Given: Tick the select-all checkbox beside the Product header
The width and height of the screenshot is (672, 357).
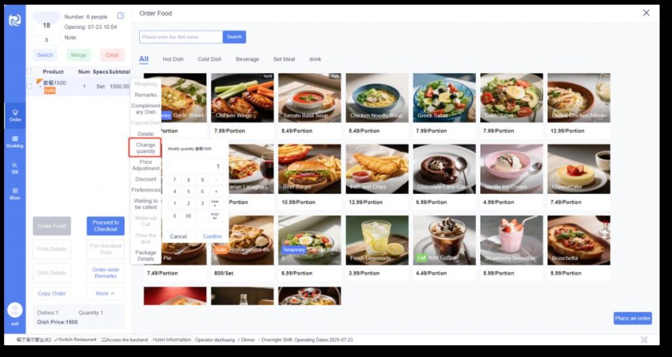Looking at the screenshot, I should (x=29, y=71).
